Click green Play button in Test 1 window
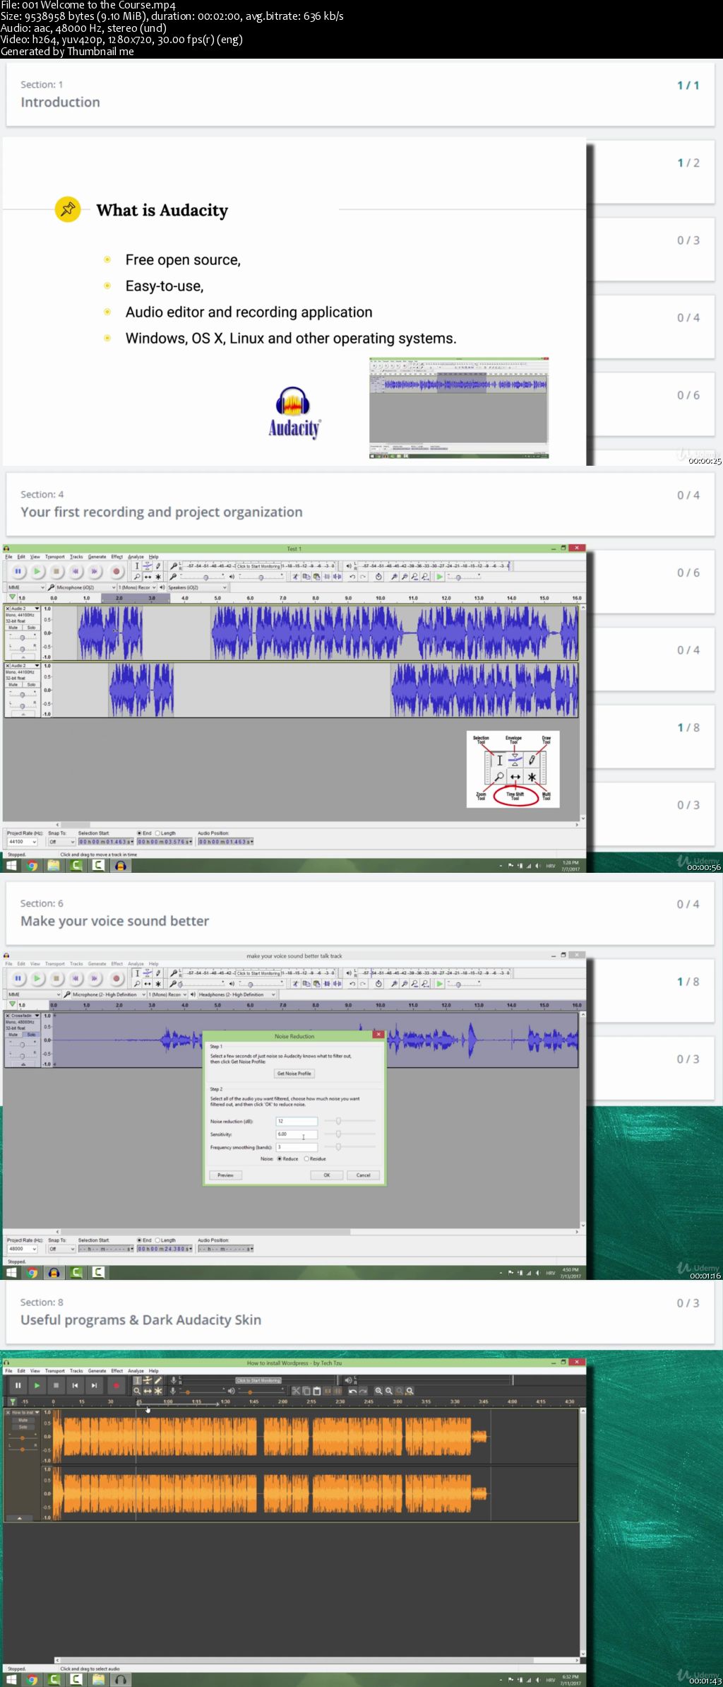 37,571
